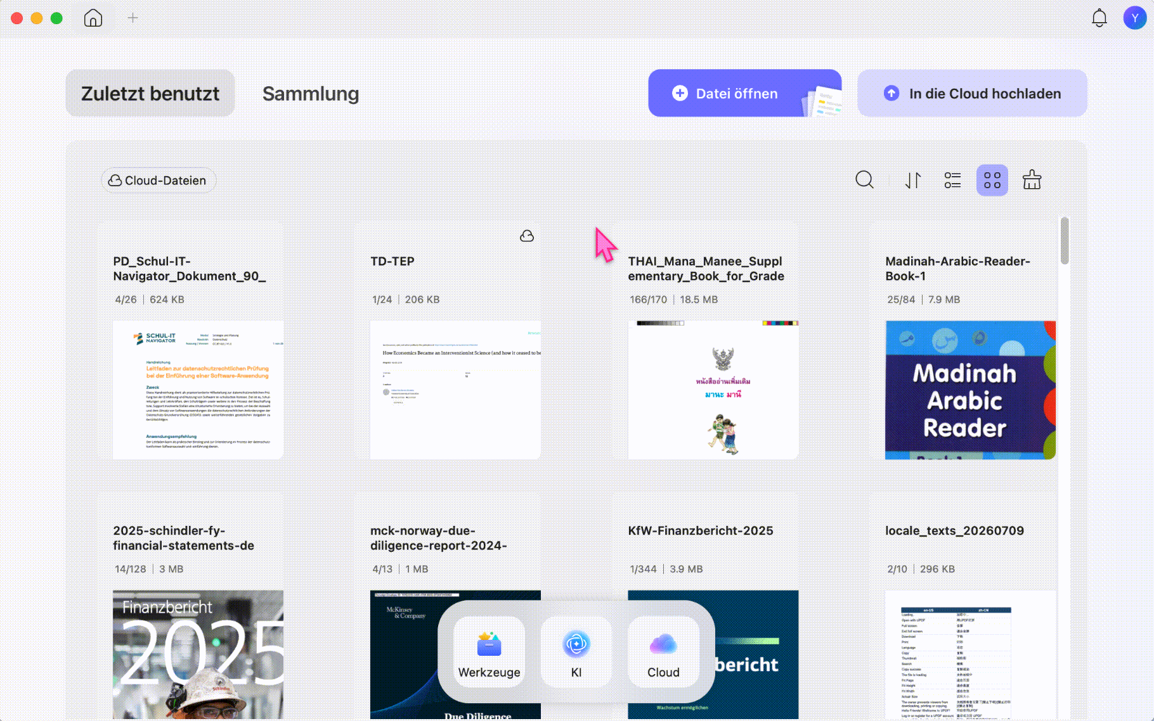Viewport: 1154px width, 721px height.
Task: Open TD-TEP document thumbnail
Action: pos(455,390)
